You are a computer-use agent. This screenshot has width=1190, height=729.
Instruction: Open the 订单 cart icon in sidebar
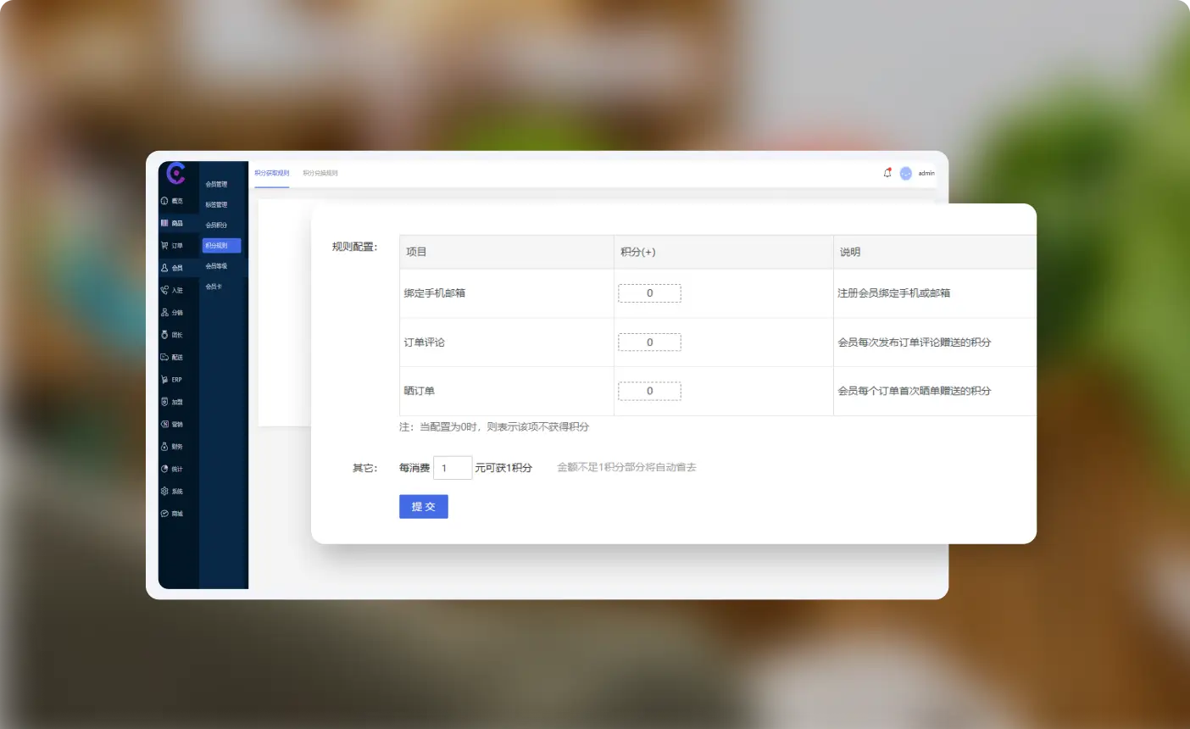tap(164, 246)
